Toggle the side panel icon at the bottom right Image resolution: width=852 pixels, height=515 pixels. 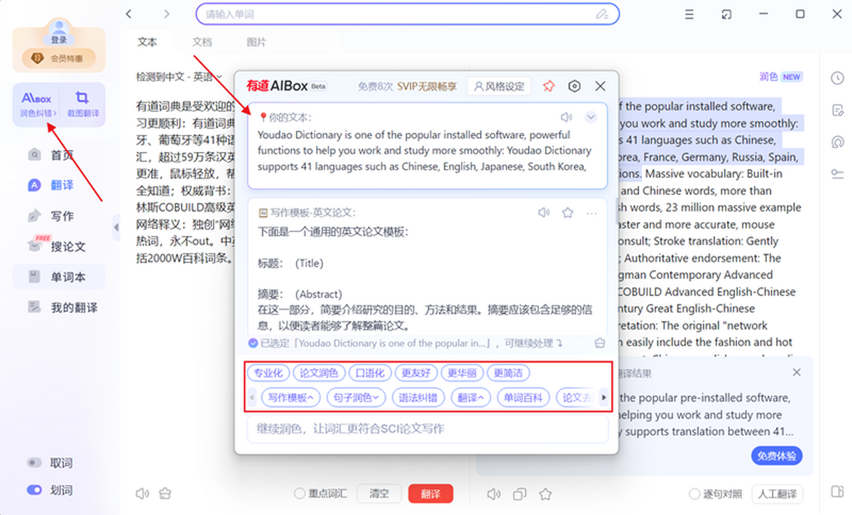[x=837, y=492]
